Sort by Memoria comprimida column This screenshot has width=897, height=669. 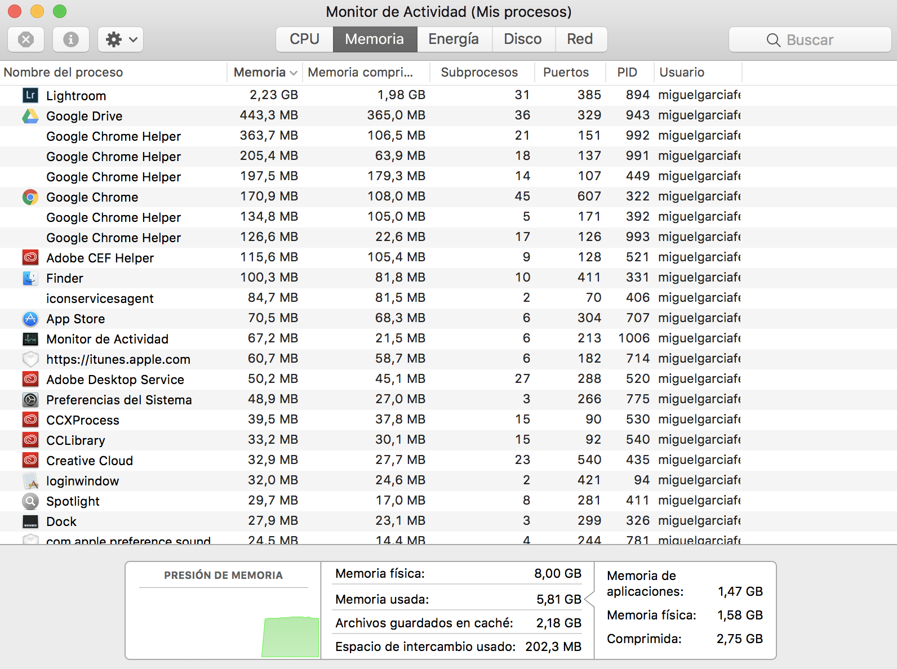366,72
